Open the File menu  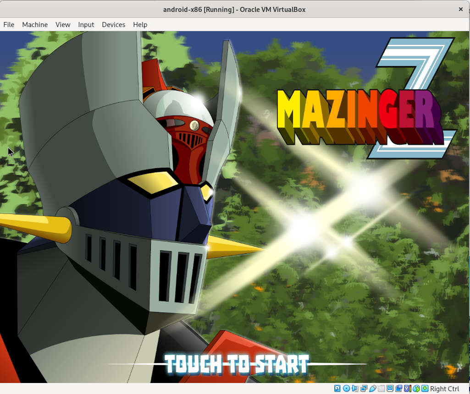(x=9, y=25)
